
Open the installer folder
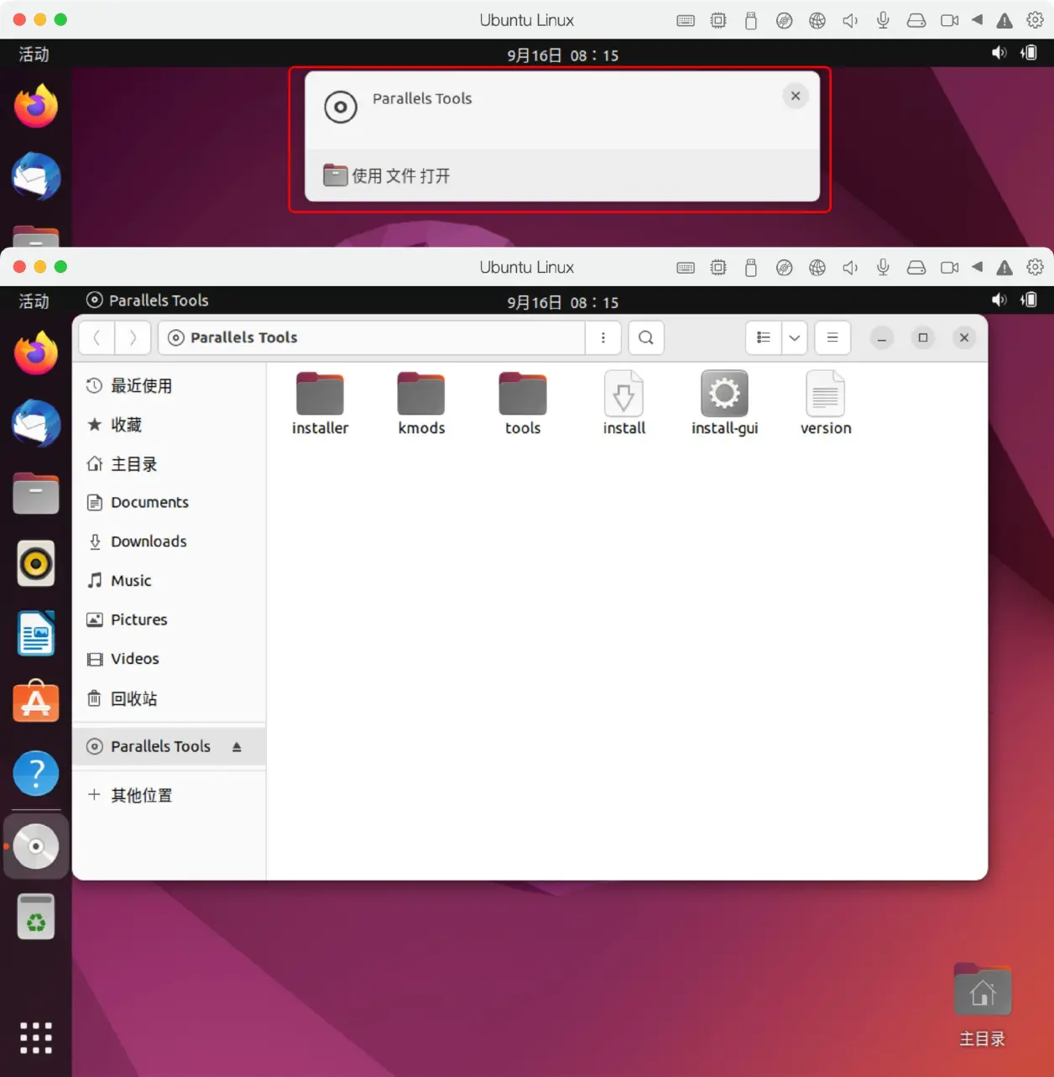click(320, 403)
